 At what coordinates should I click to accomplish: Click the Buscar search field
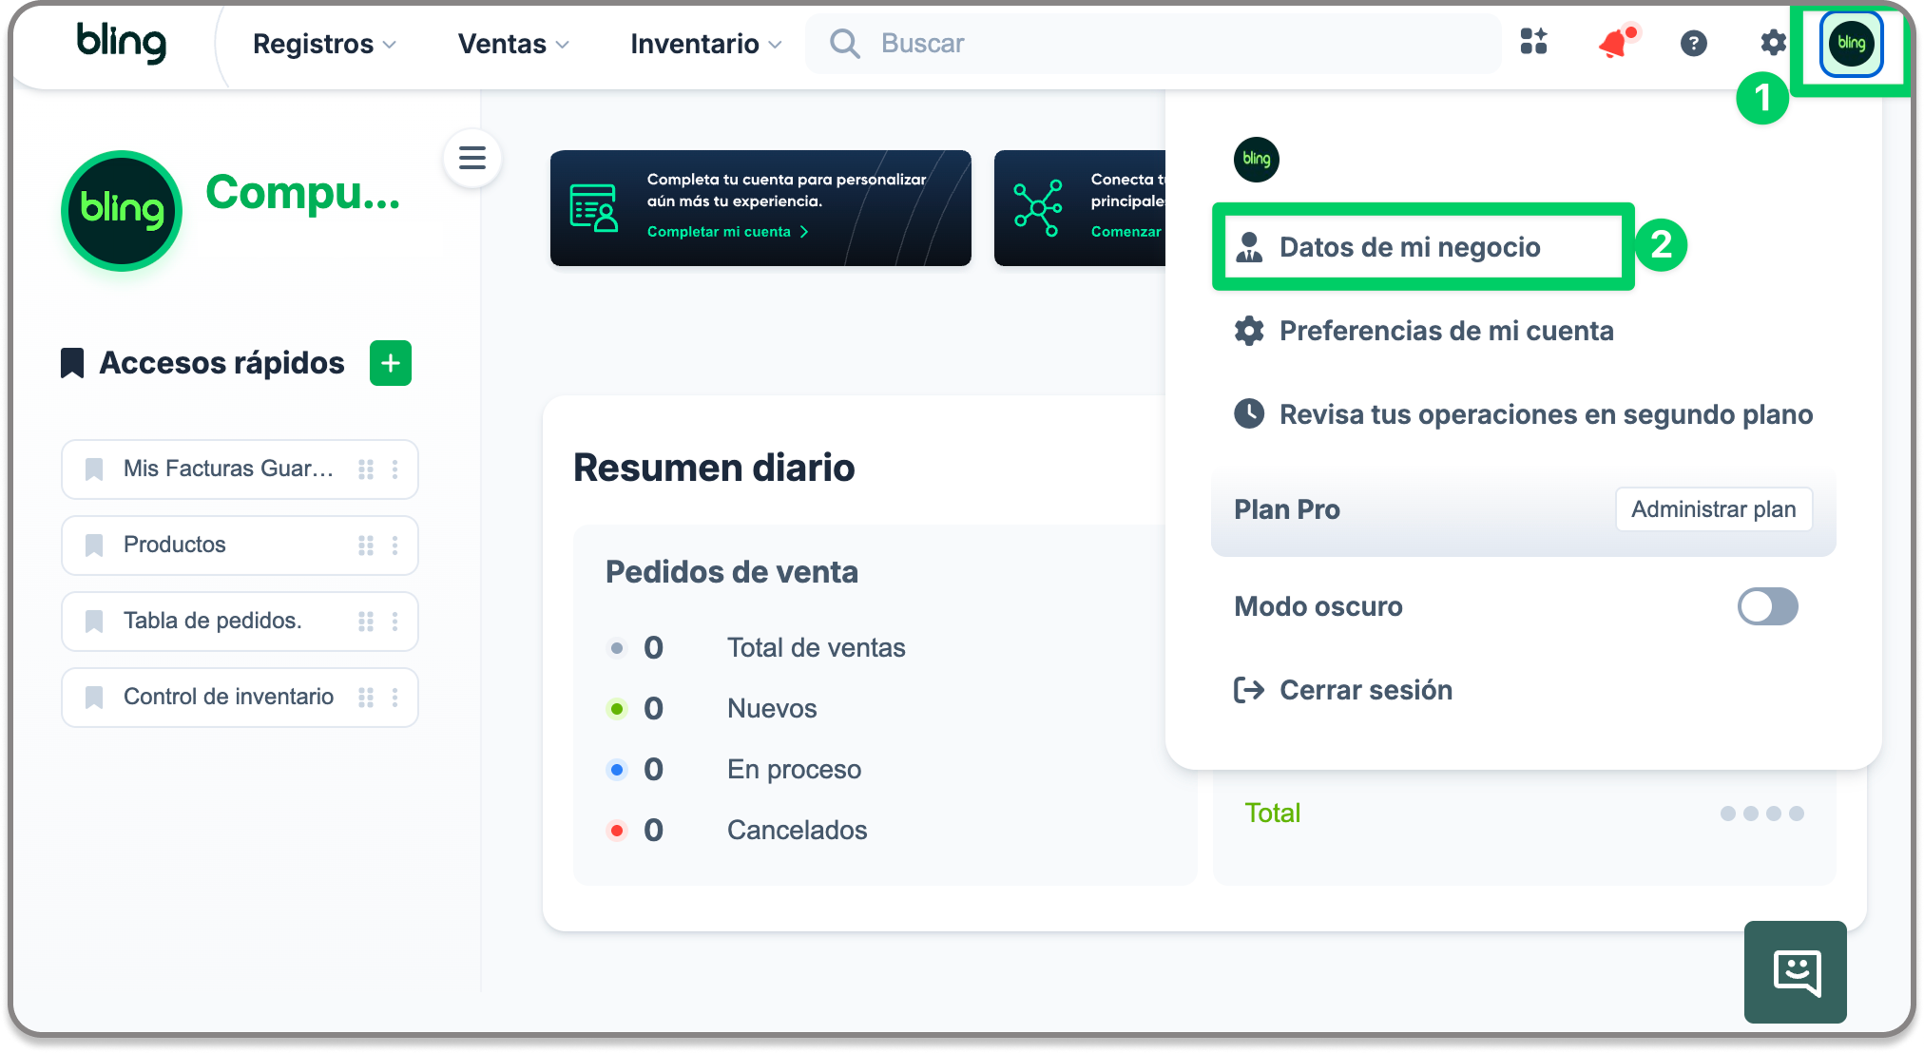(1153, 44)
